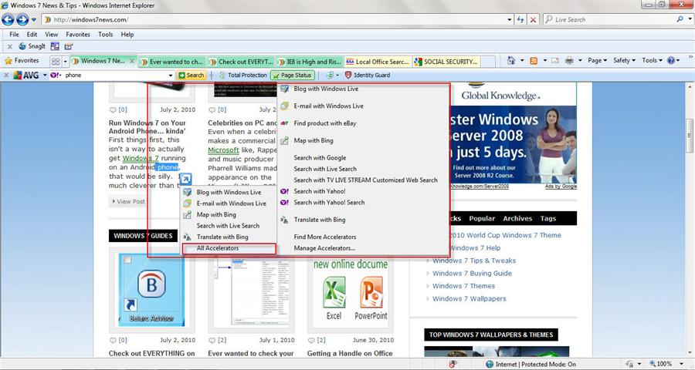Open the Help menu
Screen dimensions: 695x370
[x=127, y=34]
